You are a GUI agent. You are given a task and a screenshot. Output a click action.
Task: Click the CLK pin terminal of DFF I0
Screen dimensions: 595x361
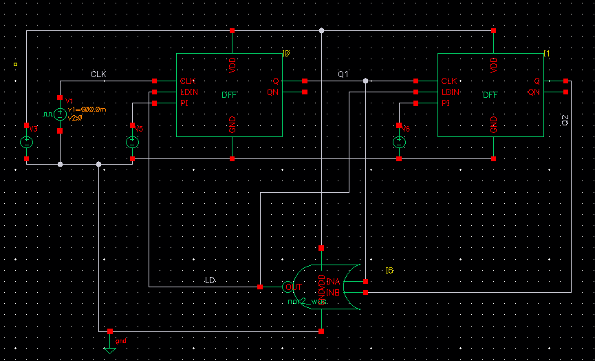[155, 81]
